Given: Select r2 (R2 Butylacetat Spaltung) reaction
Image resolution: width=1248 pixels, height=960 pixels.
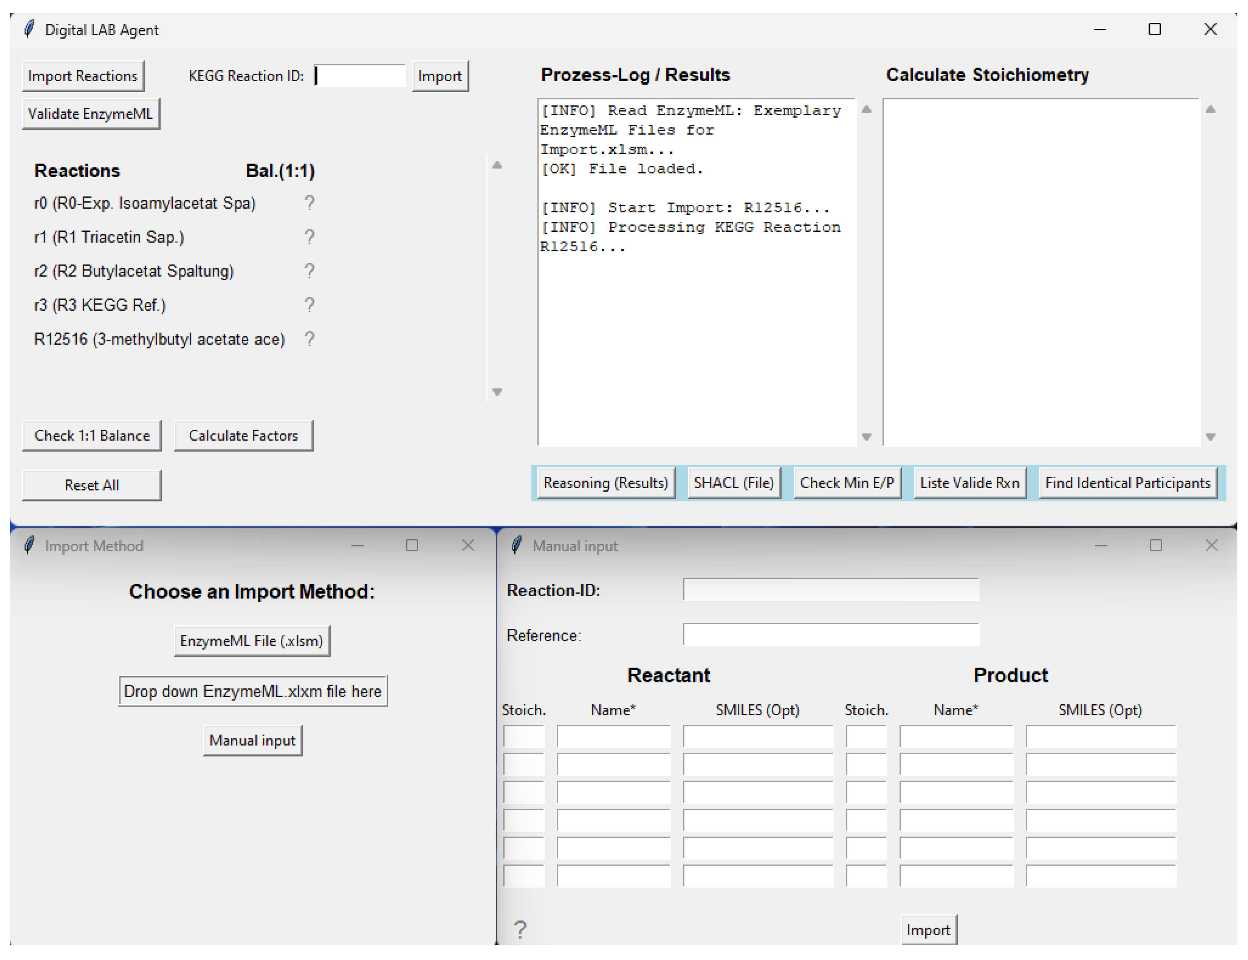Looking at the screenshot, I should coord(134,271).
